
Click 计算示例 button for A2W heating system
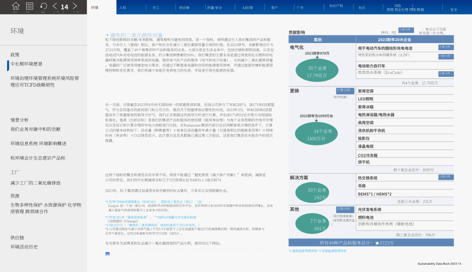point(446,56)
